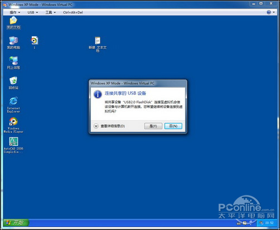Open the USB menu
The height and width of the screenshot is (230, 280).
pos(33,12)
